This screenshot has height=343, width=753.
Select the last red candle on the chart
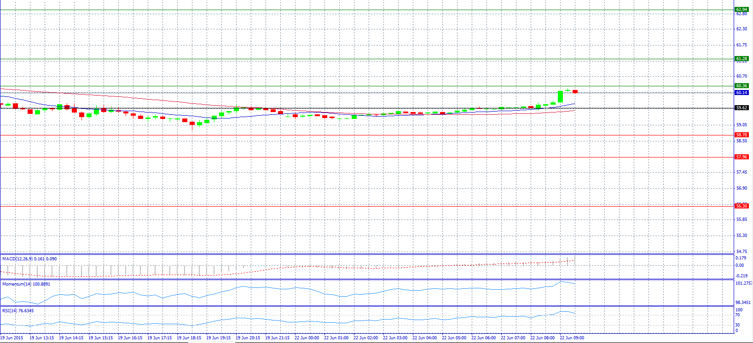tap(575, 92)
